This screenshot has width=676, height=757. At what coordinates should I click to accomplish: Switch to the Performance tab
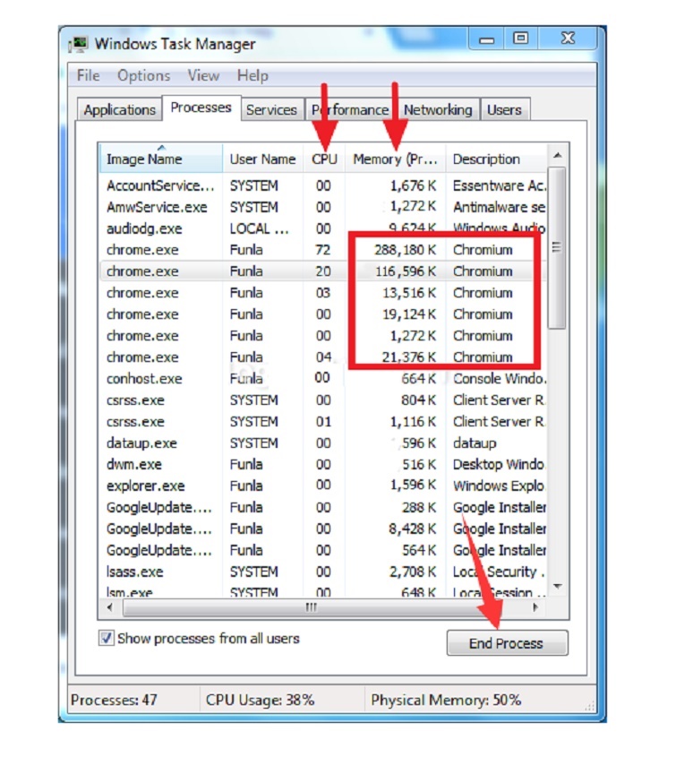tap(350, 110)
